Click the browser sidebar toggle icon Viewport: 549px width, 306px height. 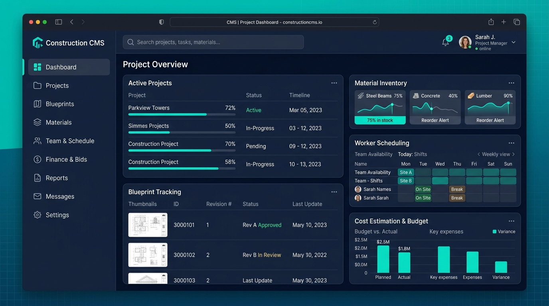(59, 22)
